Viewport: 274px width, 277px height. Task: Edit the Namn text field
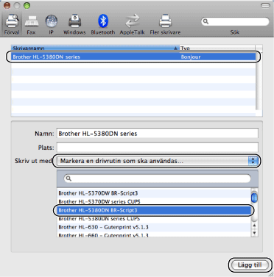pos(158,134)
